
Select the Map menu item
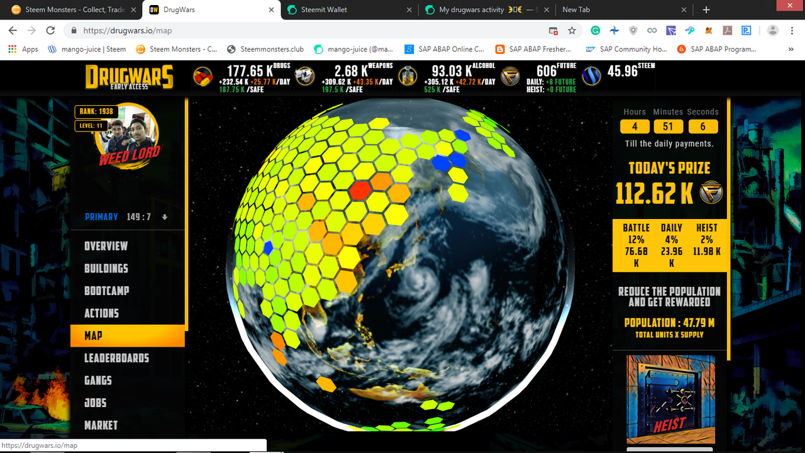point(128,336)
